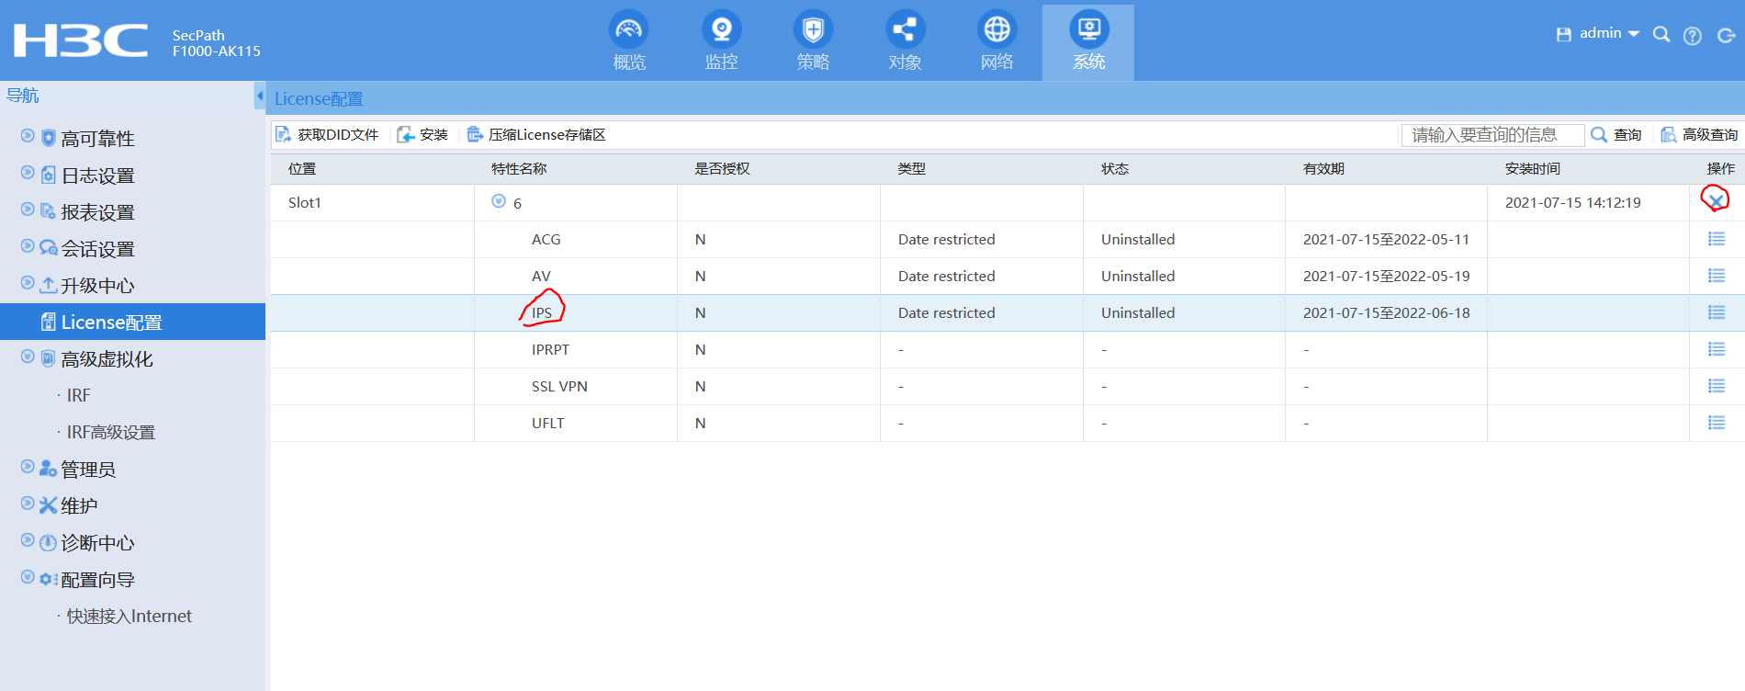Open the IRF navigation item
1745x691 pixels.
click(78, 395)
